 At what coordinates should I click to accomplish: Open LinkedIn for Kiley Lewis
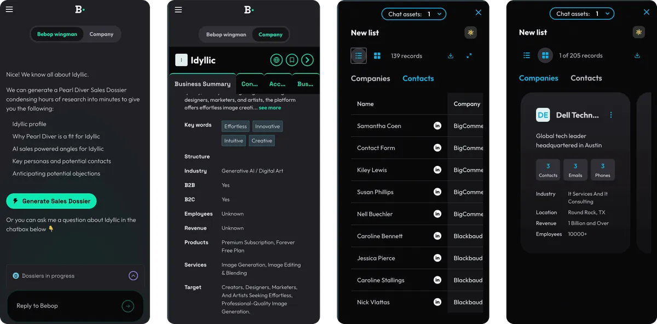pyautogui.click(x=437, y=170)
